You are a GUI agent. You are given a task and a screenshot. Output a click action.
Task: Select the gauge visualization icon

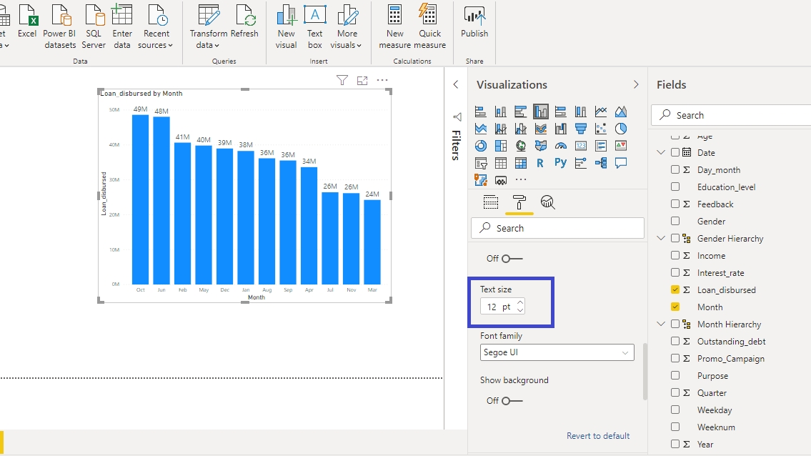560,146
